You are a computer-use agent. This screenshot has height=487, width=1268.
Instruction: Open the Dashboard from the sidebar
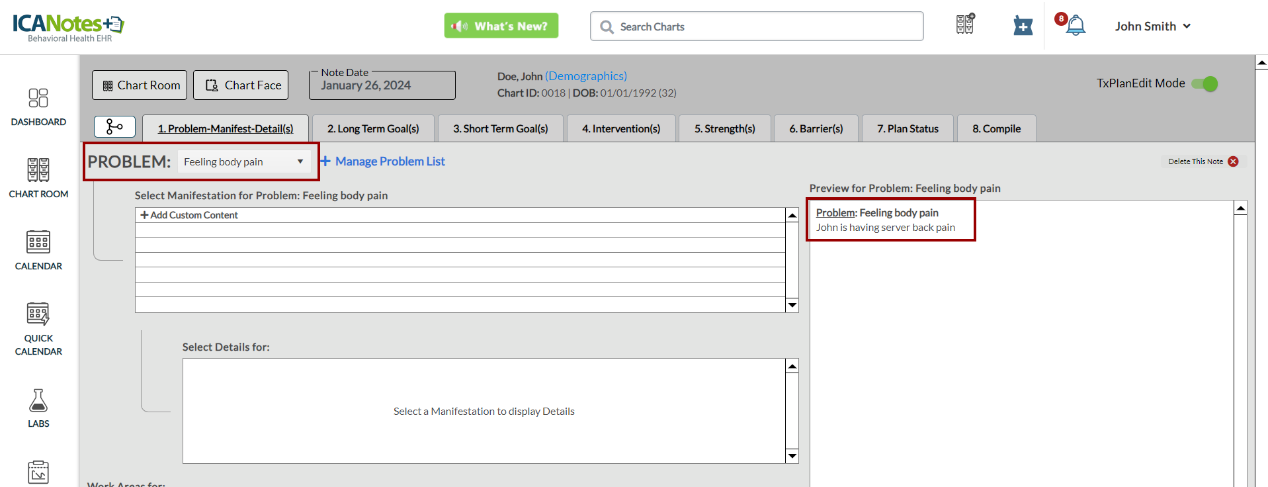(x=38, y=106)
